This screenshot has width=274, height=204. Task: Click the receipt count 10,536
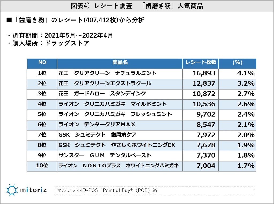click(x=204, y=104)
